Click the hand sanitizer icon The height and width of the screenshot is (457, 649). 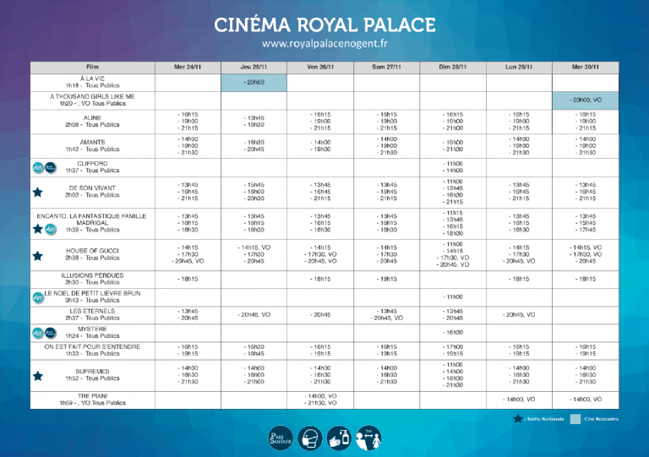tap(339, 437)
